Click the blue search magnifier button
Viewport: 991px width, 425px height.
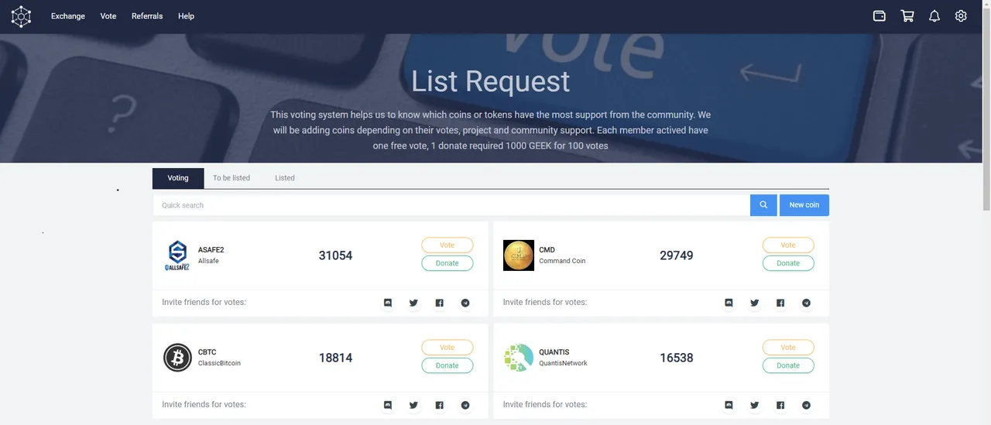[763, 205]
